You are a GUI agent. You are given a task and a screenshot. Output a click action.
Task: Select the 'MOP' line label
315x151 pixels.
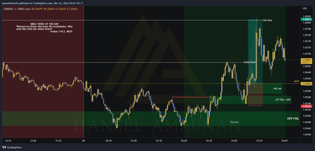pos(297,81)
